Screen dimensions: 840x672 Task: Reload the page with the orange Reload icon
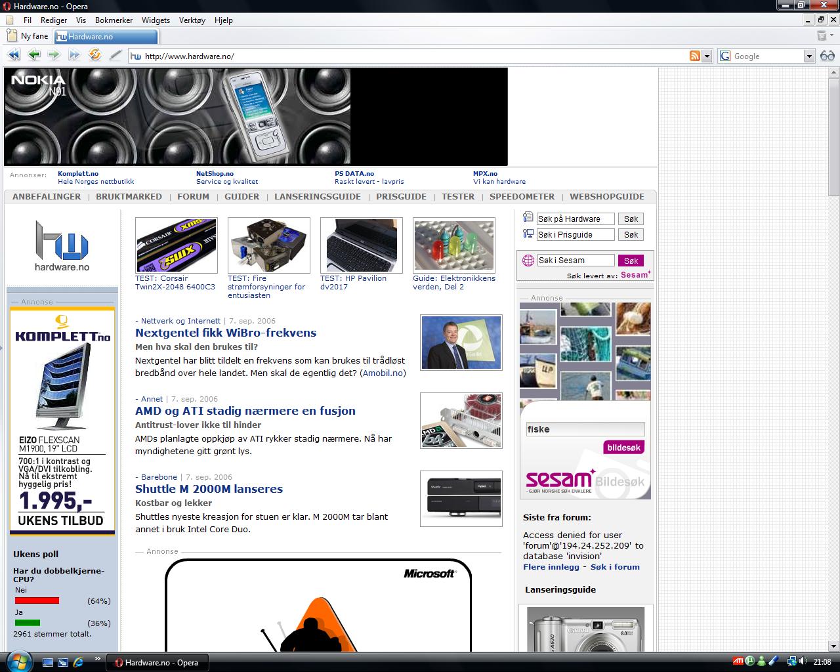pos(95,55)
